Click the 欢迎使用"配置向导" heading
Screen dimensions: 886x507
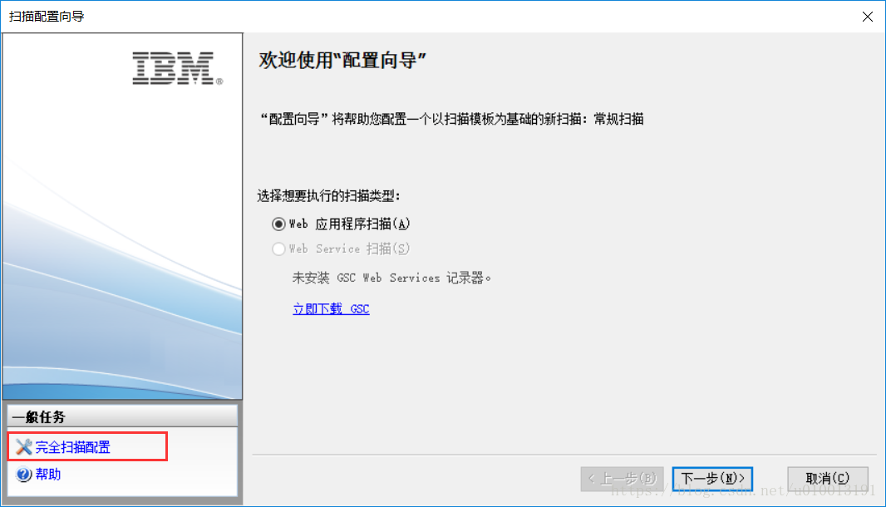pyautogui.click(x=342, y=60)
